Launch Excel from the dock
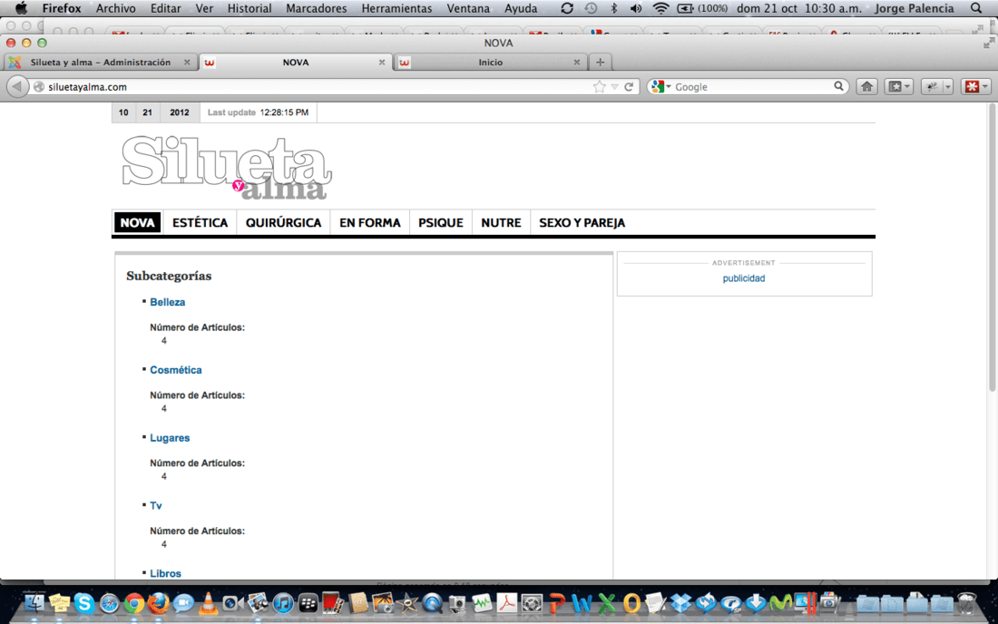The width and height of the screenshot is (998, 624). [607, 602]
